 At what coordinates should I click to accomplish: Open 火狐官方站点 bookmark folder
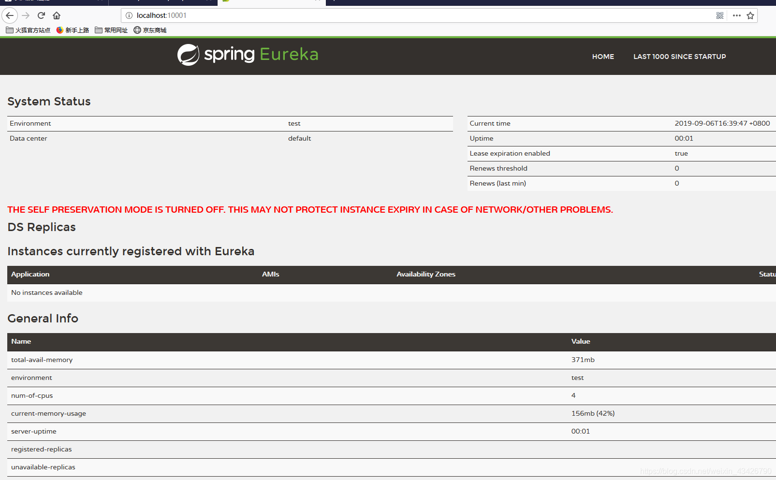[x=28, y=30]
